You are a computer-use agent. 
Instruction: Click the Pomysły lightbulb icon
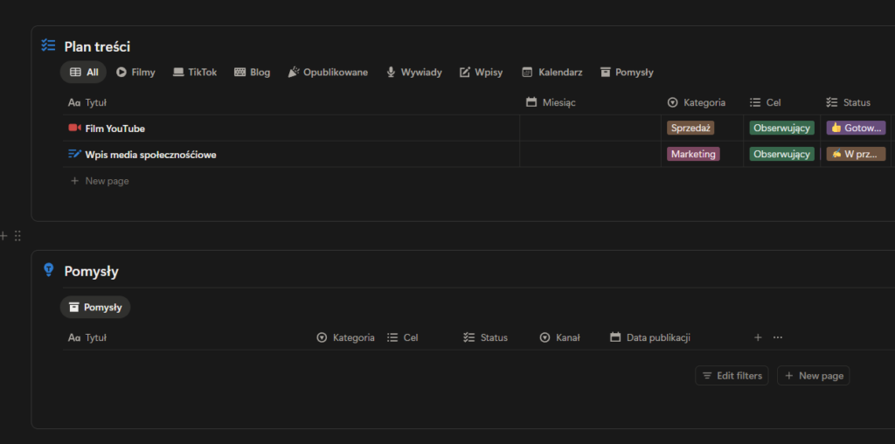49,271
